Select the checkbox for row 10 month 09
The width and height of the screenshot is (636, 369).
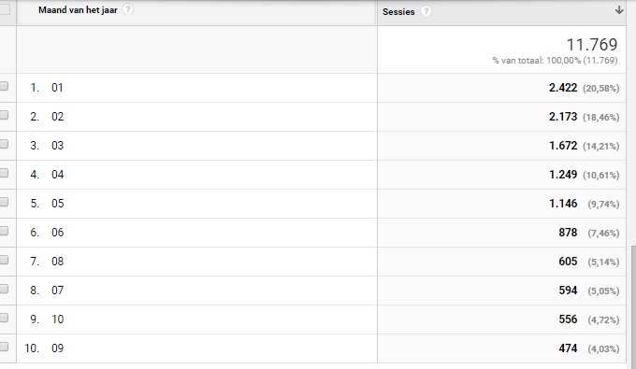(x=4, y=347)
